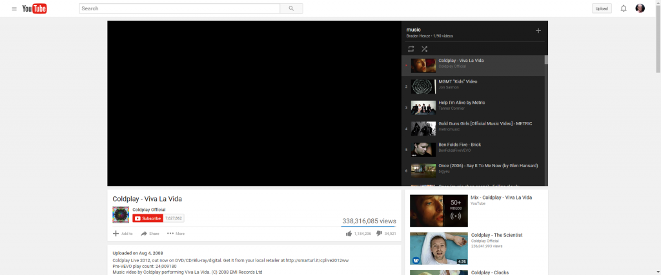This screenshot has height=275, width=661.
Task: Click Tanner Cormier uploader name
Action: [451, 108]
